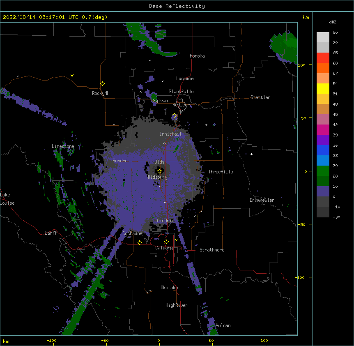Image resolution: width=354 pixels, height=346 pixels.
Task: Click the ThreeHills city label
Action: coord(221,172)
